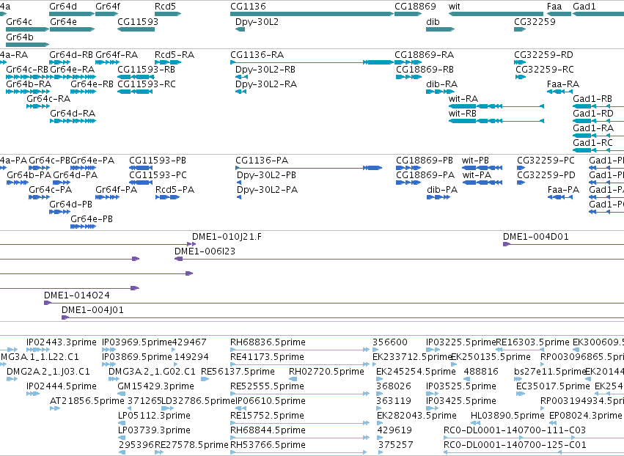Select the dib-PA protein feature
Screen dimensions: 624x456
(x=438, y=197)
